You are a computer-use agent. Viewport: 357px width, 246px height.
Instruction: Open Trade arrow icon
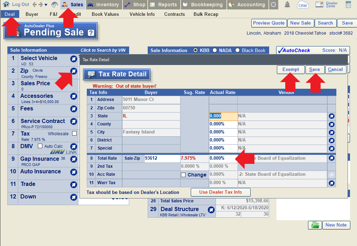(73, 184)
